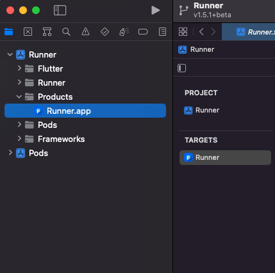Click the Runner scheme title in toolbar

[208, 6]
